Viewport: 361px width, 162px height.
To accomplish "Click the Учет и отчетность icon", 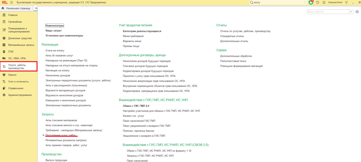I will click(x=4, y=81).
